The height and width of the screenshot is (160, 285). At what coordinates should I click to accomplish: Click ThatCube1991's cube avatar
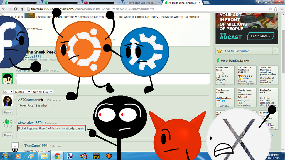point(15,147)
